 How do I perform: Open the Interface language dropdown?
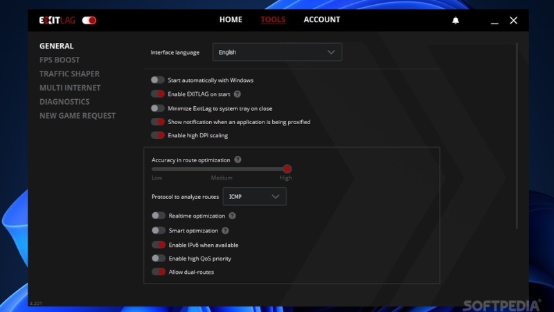click(278, 52)
